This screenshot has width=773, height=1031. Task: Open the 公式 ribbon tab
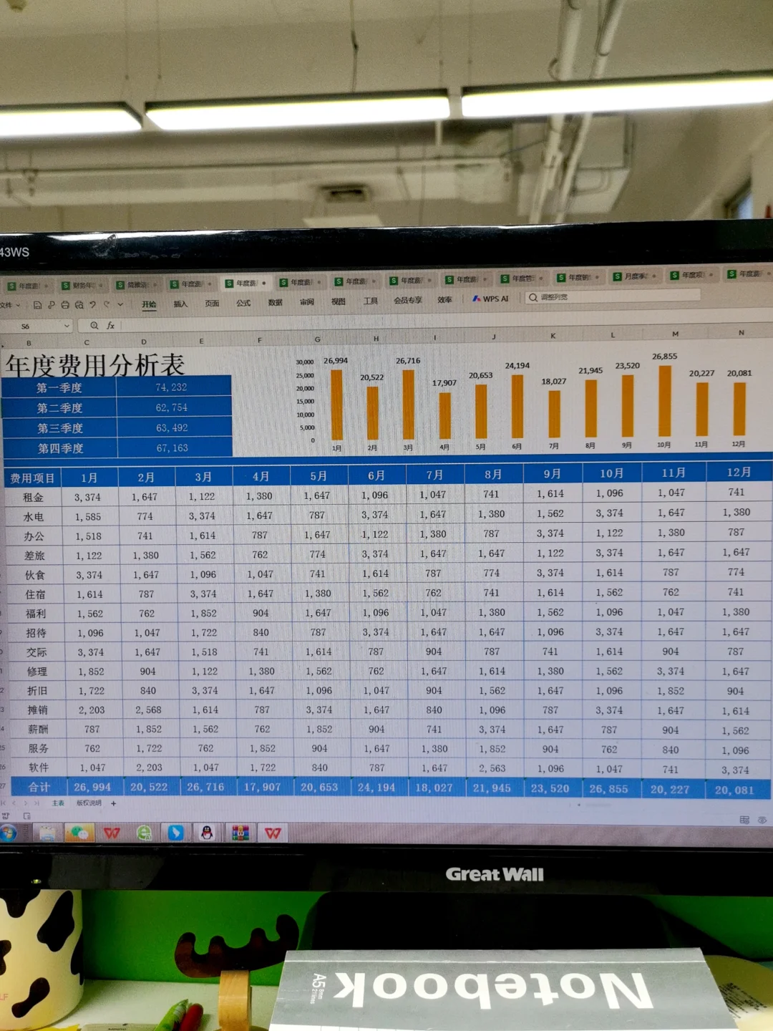coord(243,303)
